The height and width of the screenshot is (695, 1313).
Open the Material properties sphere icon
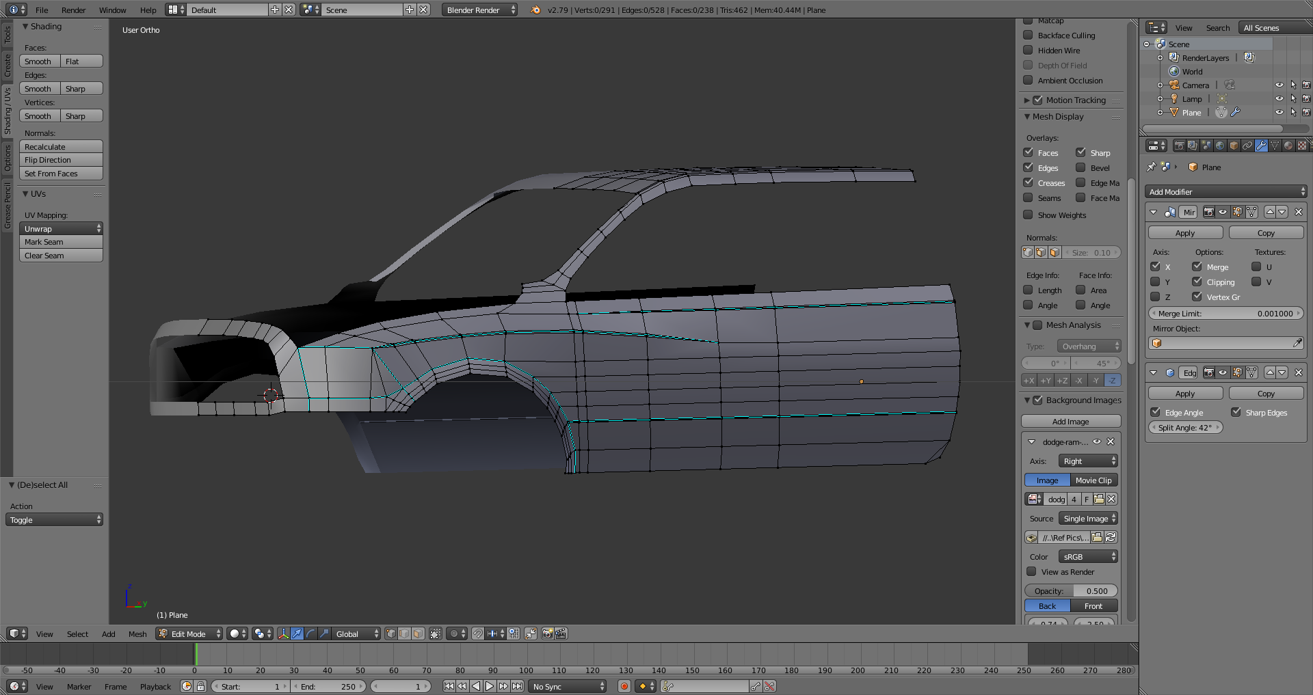(x=1288, y=146)
